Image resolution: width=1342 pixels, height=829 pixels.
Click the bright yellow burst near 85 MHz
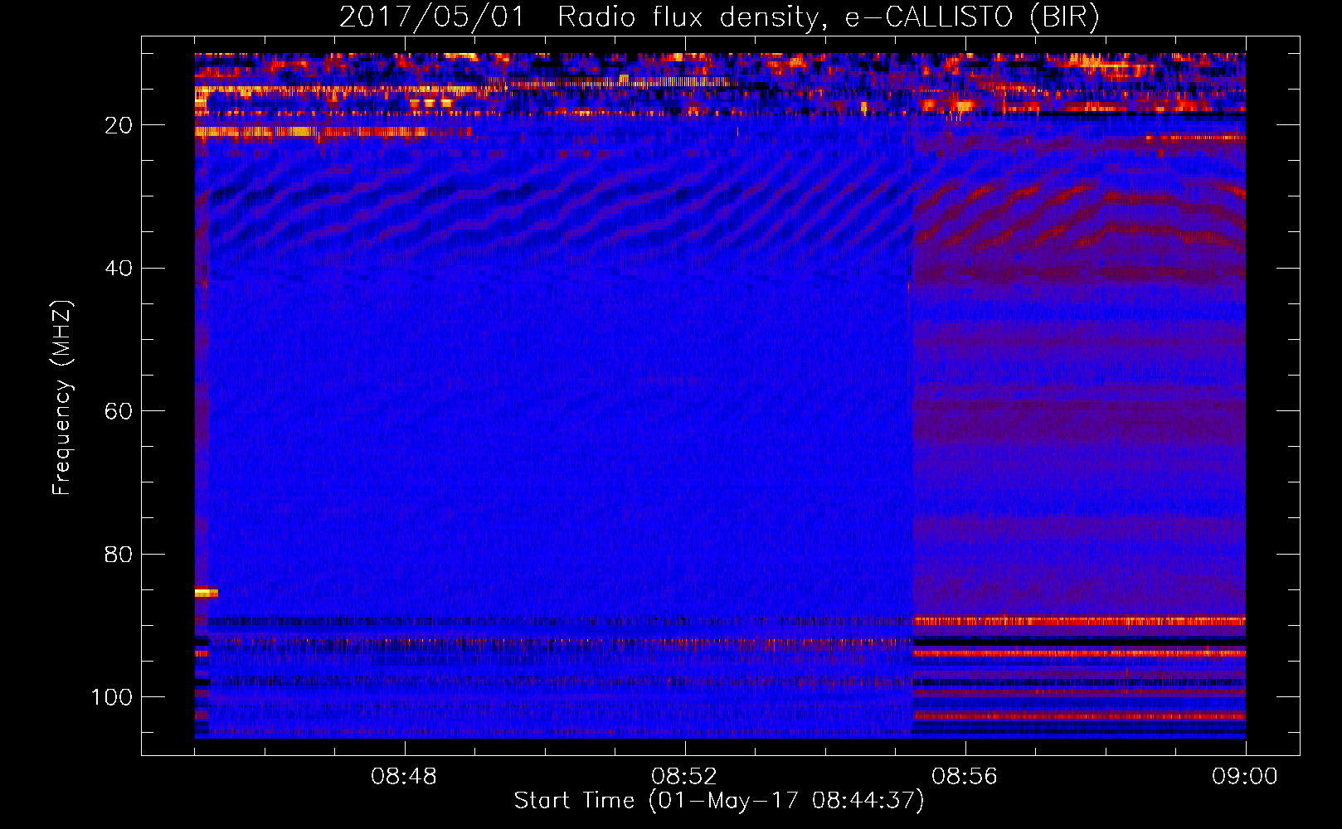click(x=207, y=592)
